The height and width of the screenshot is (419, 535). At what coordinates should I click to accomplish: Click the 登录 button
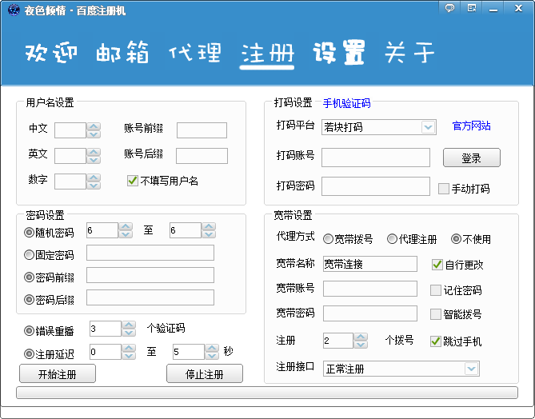pyautogui.click(x=472, y=158)
